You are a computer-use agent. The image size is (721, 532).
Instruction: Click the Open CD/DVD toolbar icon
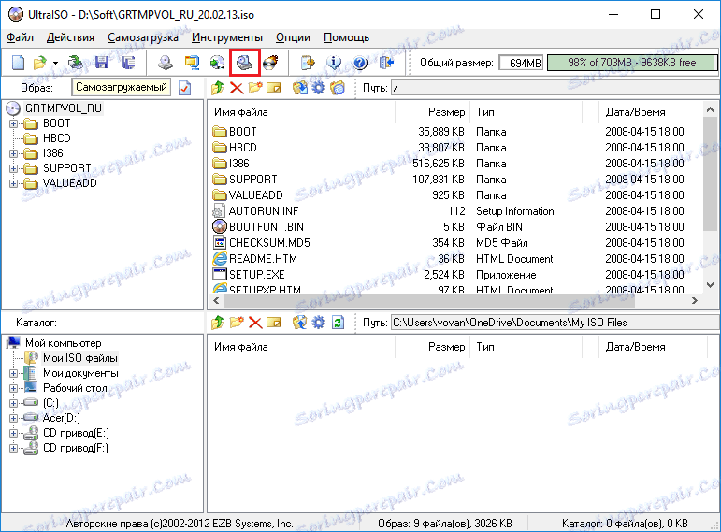(x=75, y=63)
